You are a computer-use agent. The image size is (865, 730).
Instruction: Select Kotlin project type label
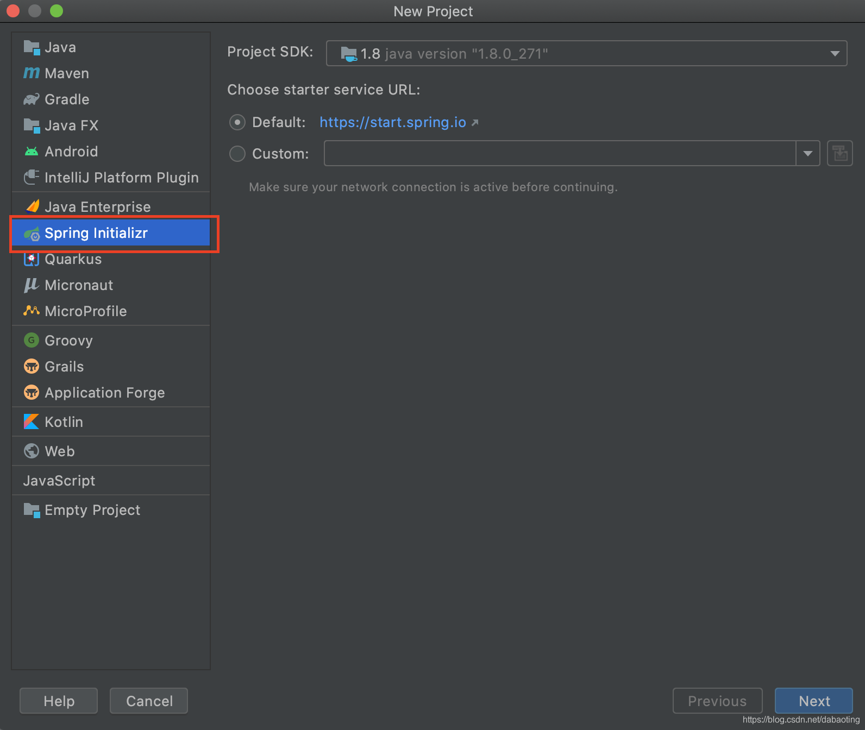coord(64,422)
